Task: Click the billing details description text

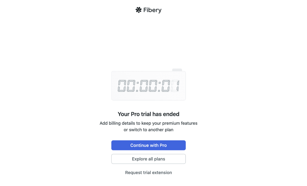Action: pos(148,123)
